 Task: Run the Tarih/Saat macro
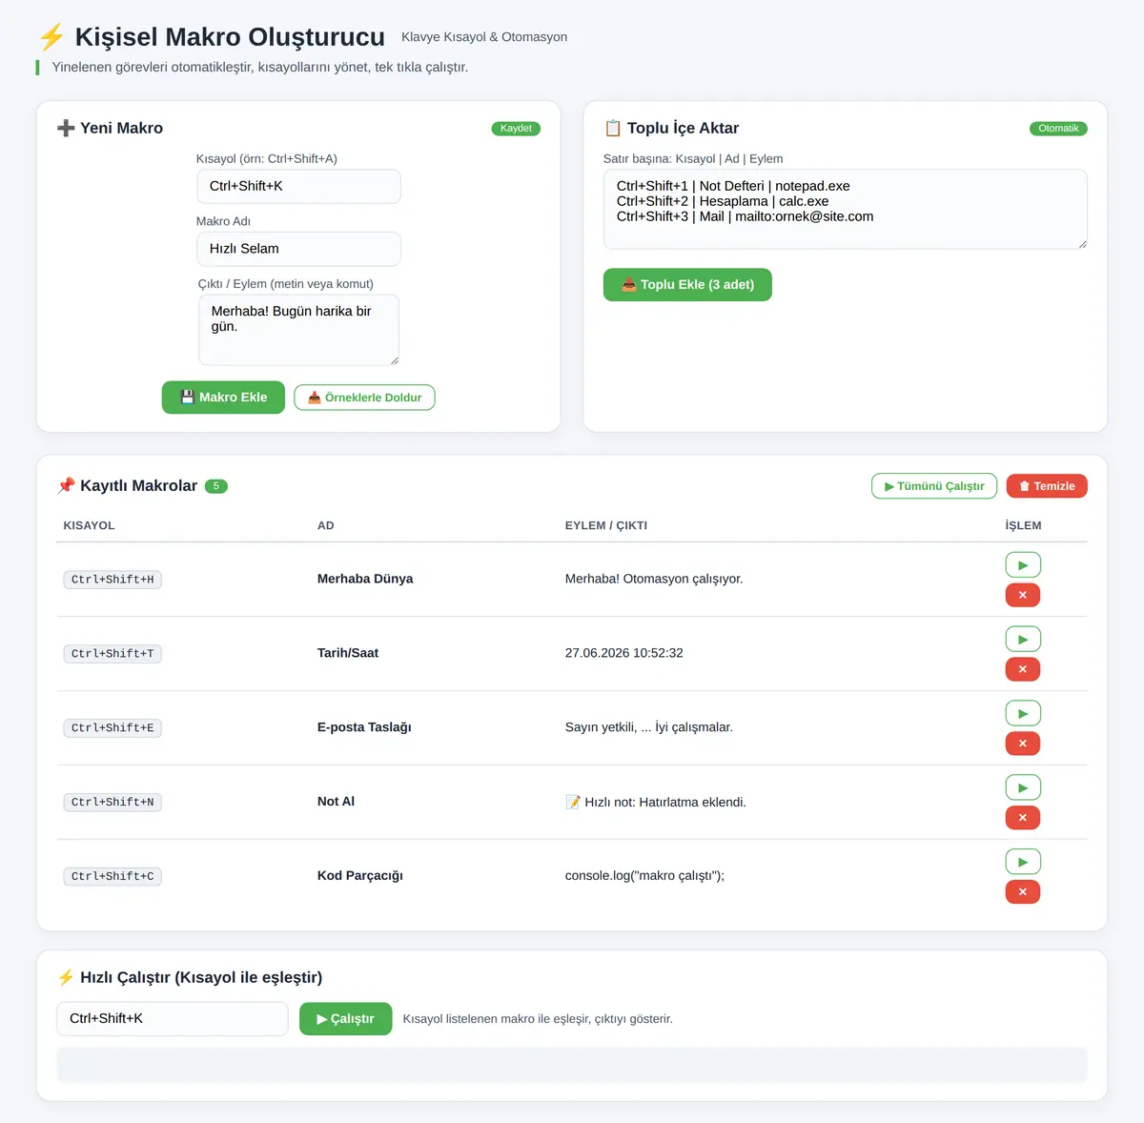(x=1023, y=640)
